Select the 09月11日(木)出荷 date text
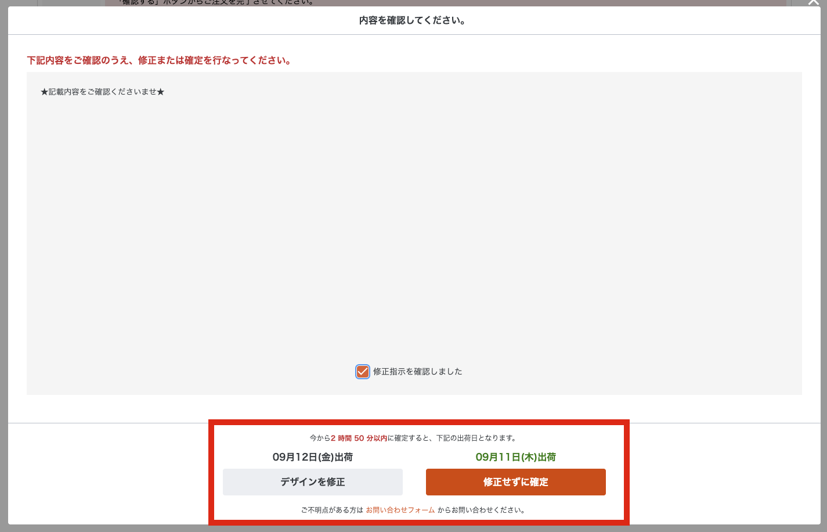827x532 pixels. point(516,457)
